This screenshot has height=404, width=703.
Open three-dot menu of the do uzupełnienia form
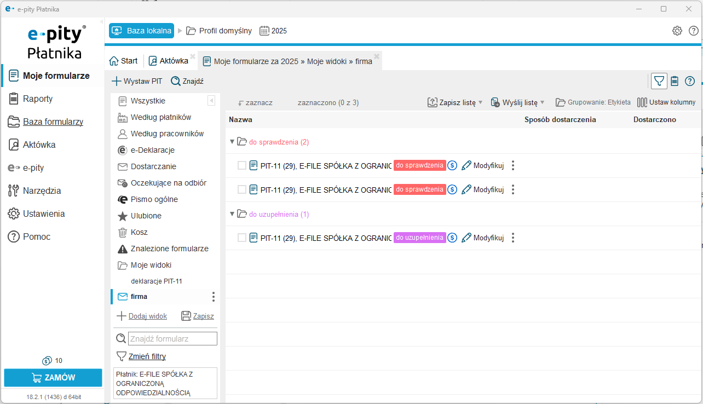(513, 238)
